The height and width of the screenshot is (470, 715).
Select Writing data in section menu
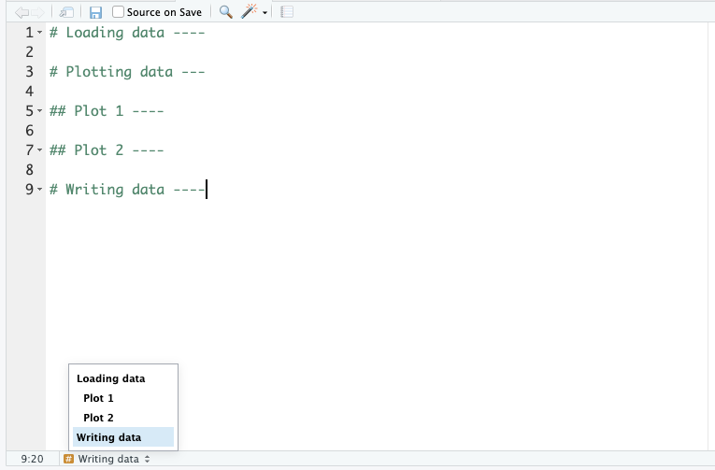tap(123, 437)
